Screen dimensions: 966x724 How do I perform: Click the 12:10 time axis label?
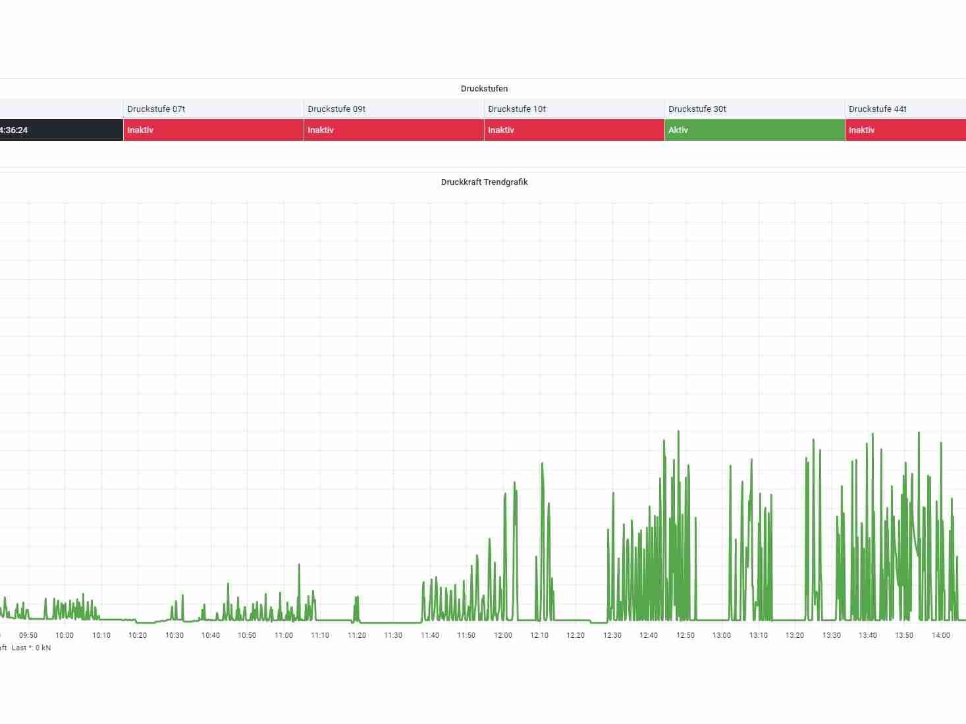click(x=539, y=636)
